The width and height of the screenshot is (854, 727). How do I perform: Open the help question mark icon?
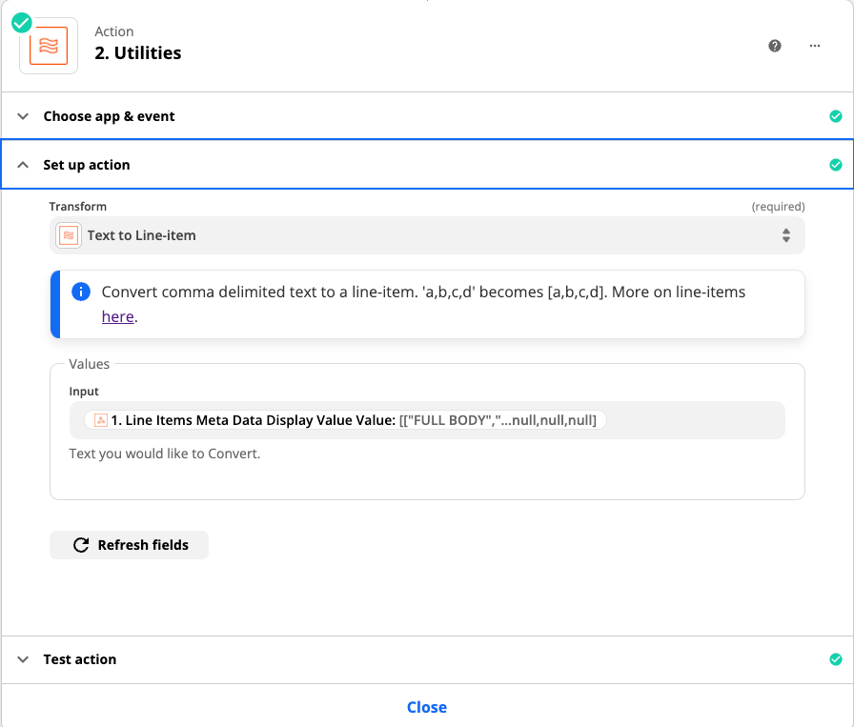775,46
